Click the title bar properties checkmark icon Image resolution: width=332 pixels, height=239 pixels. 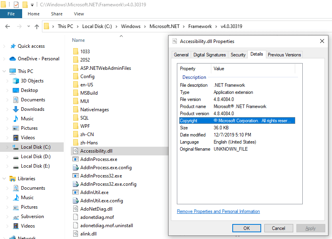[x=16, y=5]
